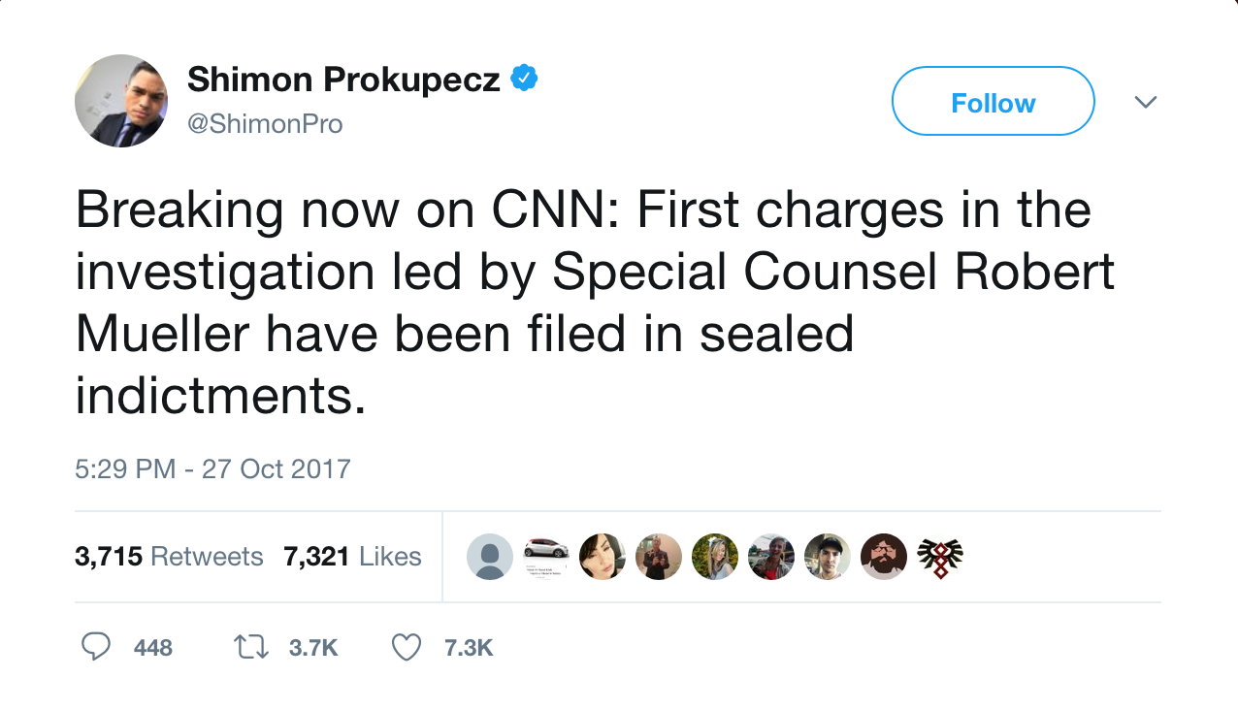Click the 448 replies count

(x=153, y=648)
